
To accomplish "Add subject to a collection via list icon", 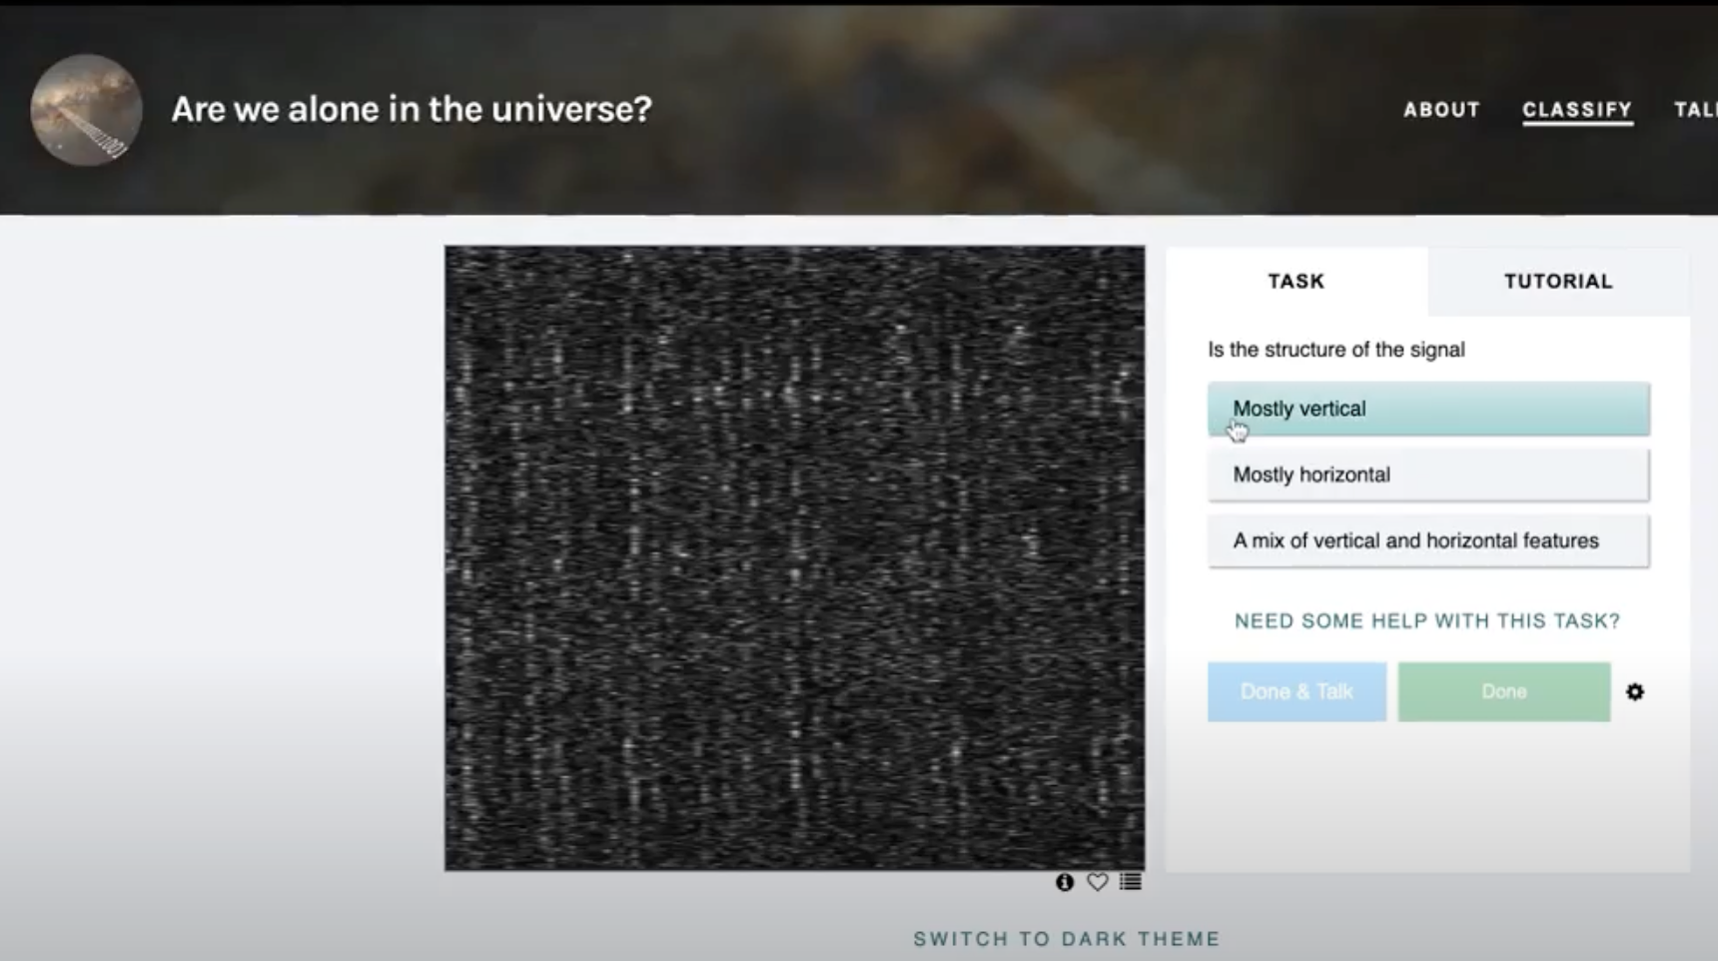I will [1129, 882].
